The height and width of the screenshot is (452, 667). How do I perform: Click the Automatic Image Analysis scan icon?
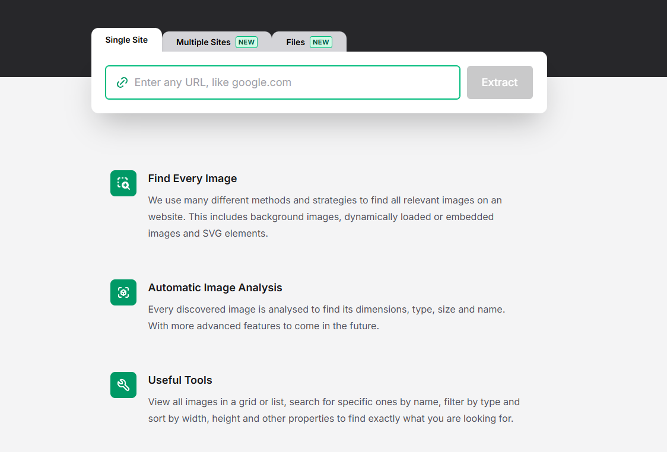[x=123, y=292]
